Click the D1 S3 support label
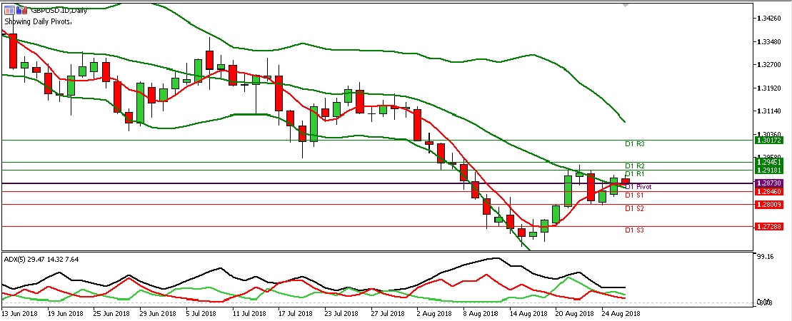Viewport: 792px width, 321px height. point(635,230)
